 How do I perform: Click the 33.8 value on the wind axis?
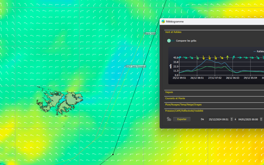176,62
